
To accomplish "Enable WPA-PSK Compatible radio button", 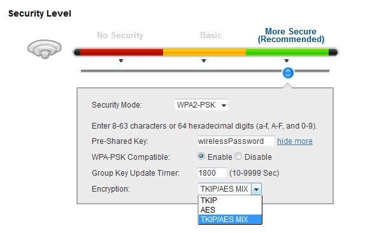I will tap(201, 157).
